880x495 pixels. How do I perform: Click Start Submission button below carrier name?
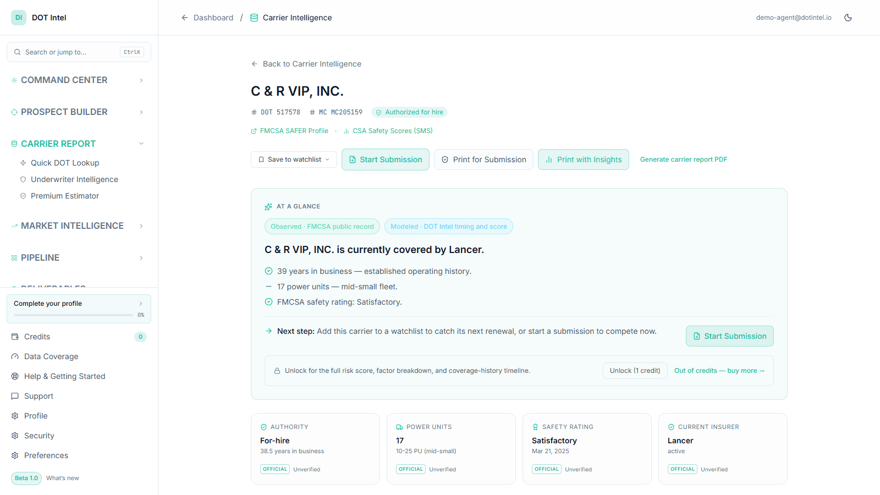pyautogui.click(x=386, y=159)
